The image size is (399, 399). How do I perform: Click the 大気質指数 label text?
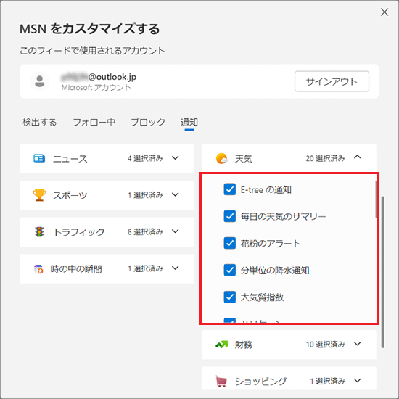262,297
